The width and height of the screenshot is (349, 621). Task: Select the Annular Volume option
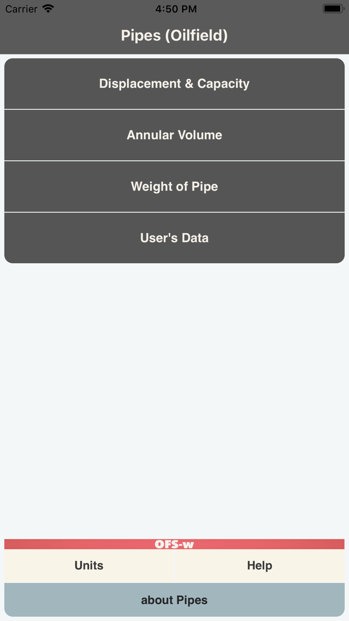tap(174, 135)
